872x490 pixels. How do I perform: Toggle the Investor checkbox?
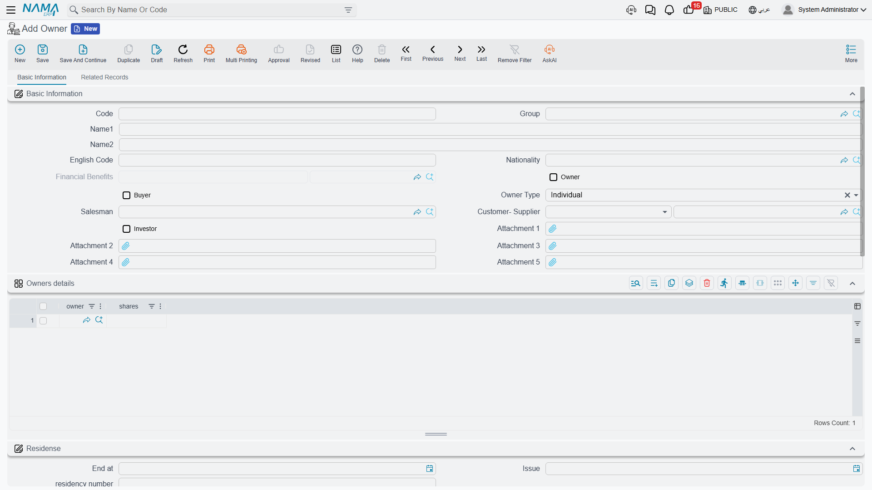point(126,229)
